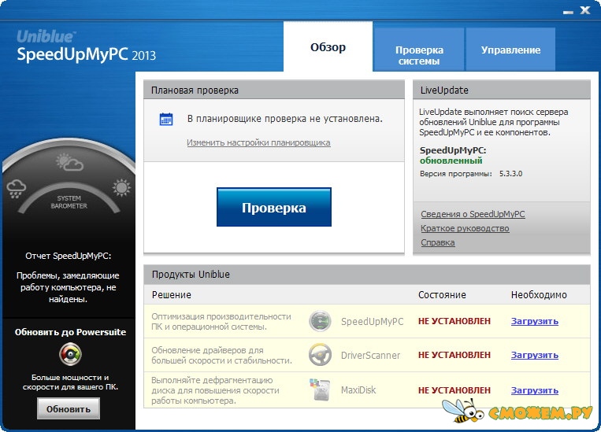Click the Продукты Uniblue panel header

point(367,274)
